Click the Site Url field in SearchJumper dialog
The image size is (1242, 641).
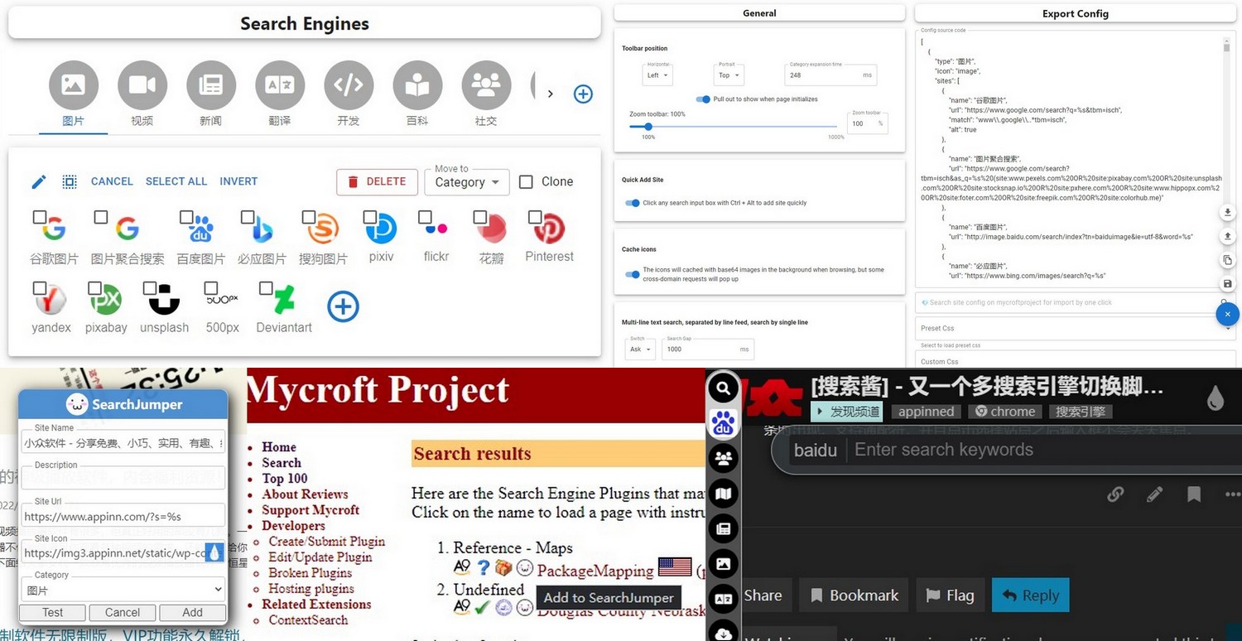pos(124,516)
